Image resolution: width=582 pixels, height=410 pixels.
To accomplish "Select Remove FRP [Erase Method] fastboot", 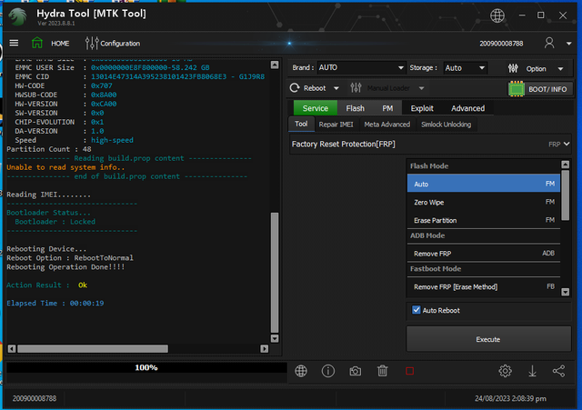I will point(484,286).
